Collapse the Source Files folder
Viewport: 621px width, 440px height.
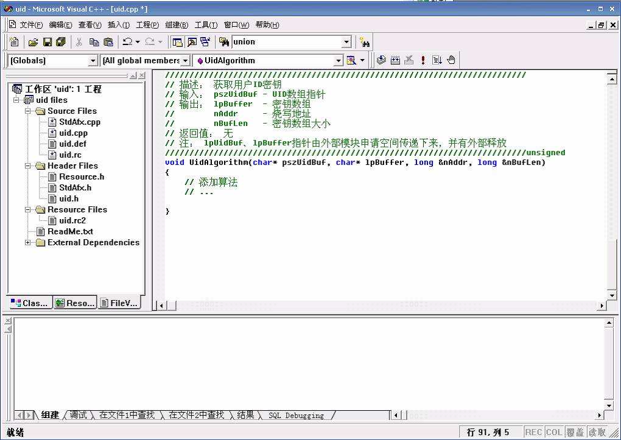[x=28, y=111]
